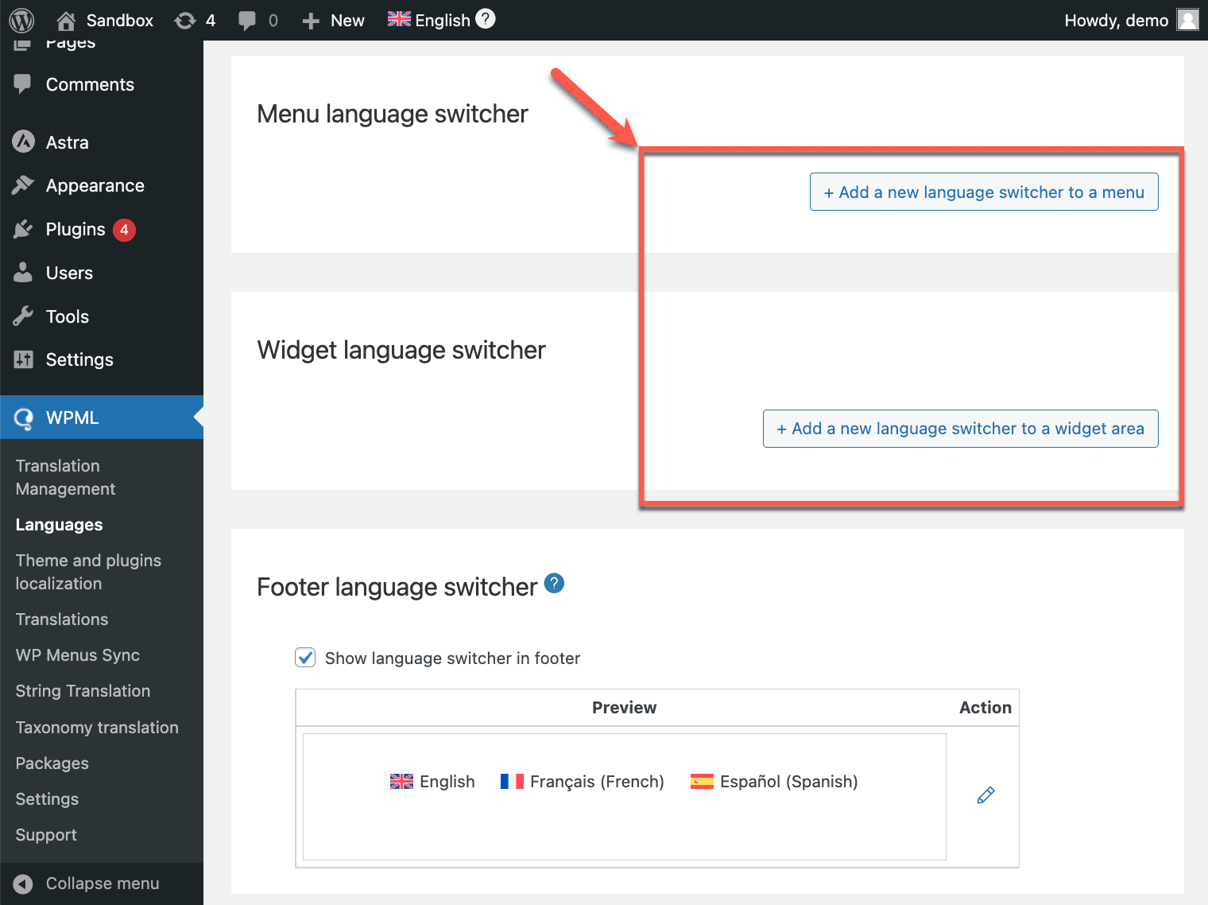Click Howdy, demo profile avatar
Image resolution: width=1208 pixels, height=905 pixels.
1187,19
